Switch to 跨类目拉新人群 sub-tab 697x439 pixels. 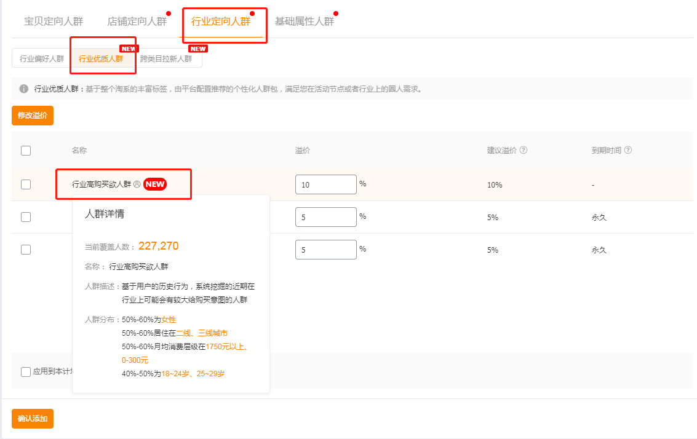coord(166,59)
